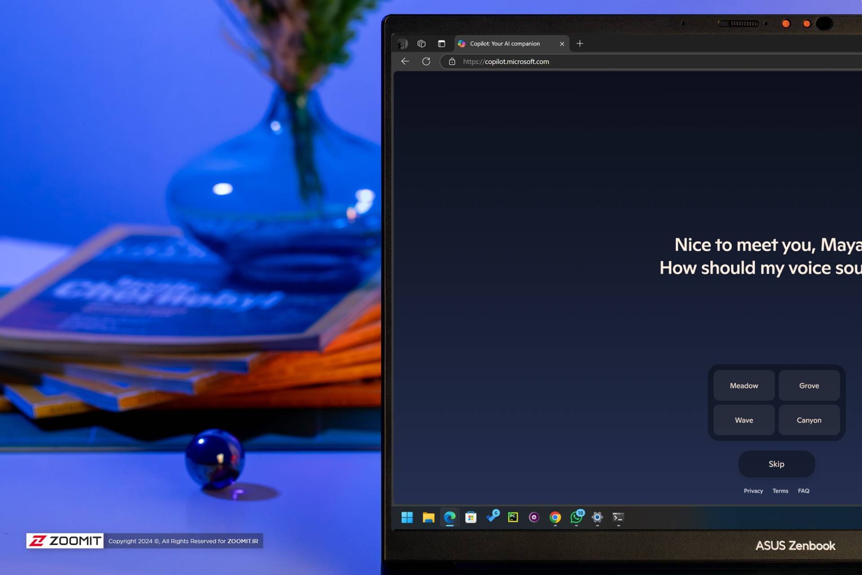Reload the Copilot page
Image resolution: width=862 pixels, height=575 pixels.
[x=427, y=61]
